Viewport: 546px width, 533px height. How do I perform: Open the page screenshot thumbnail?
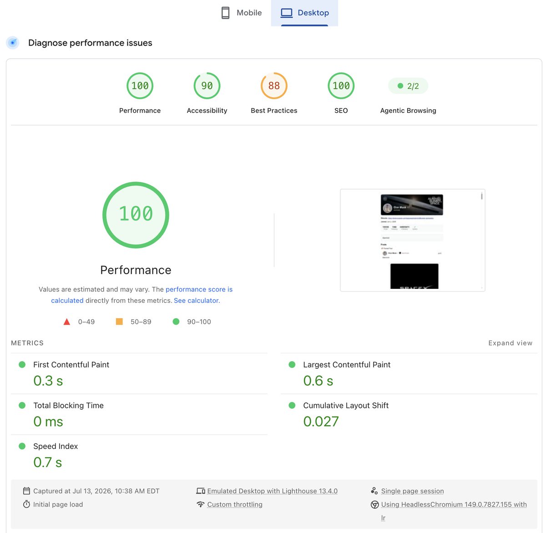coord(413,240)
